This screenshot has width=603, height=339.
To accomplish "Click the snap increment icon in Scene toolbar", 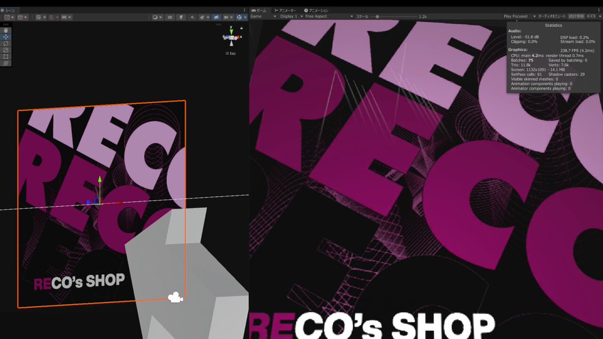I will tap(64, 17).
